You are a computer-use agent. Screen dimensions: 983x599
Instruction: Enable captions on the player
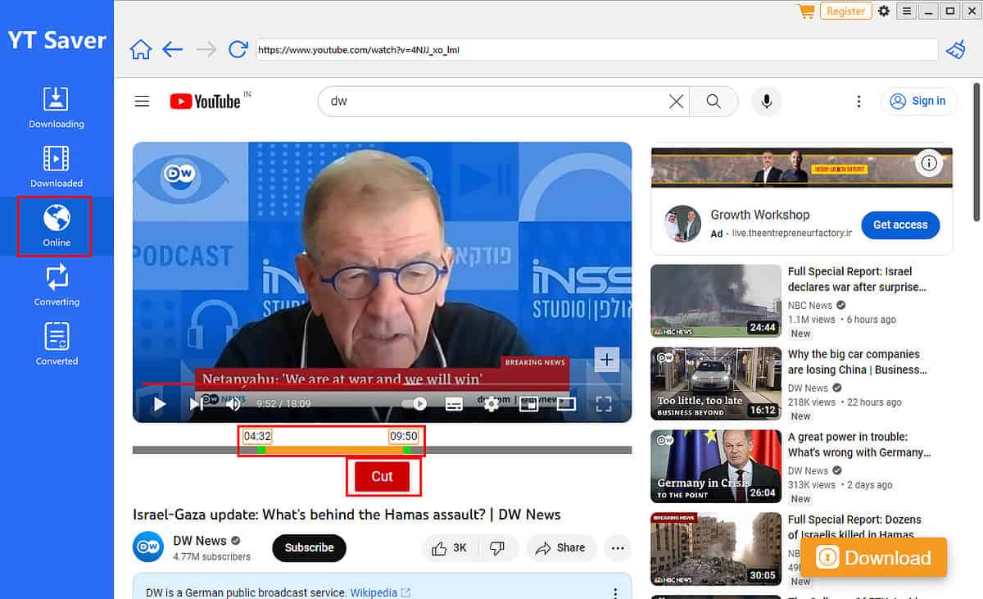coord(453,403)
